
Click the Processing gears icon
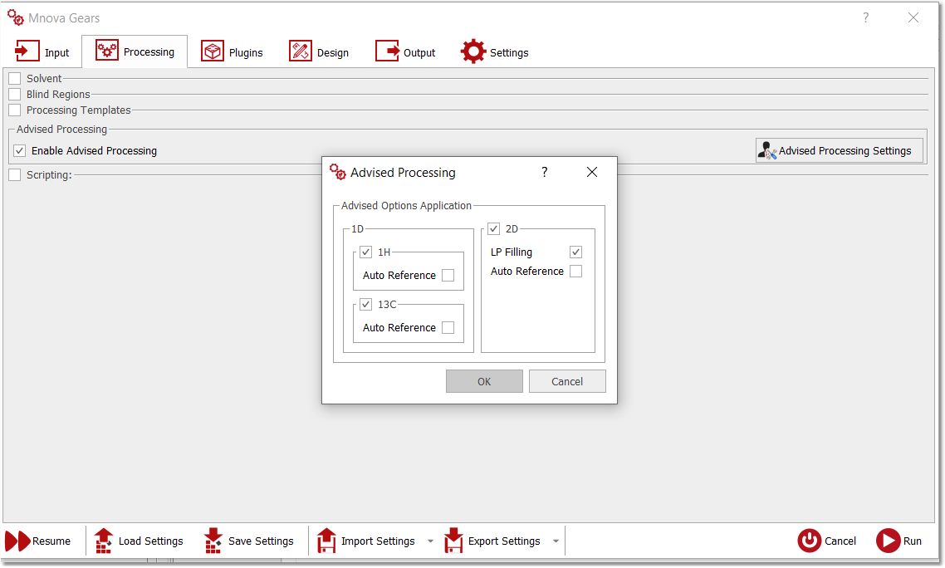[106, 51]
